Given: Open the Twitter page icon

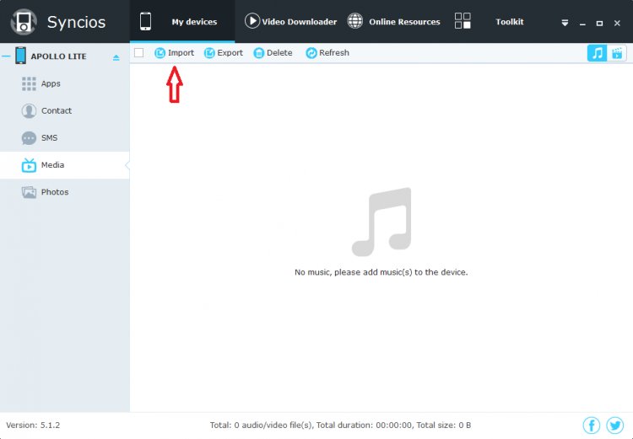Looking at the screenshot, I should tap(615, 426).
